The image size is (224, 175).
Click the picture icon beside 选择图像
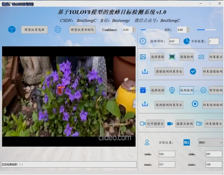pos(143,57)
